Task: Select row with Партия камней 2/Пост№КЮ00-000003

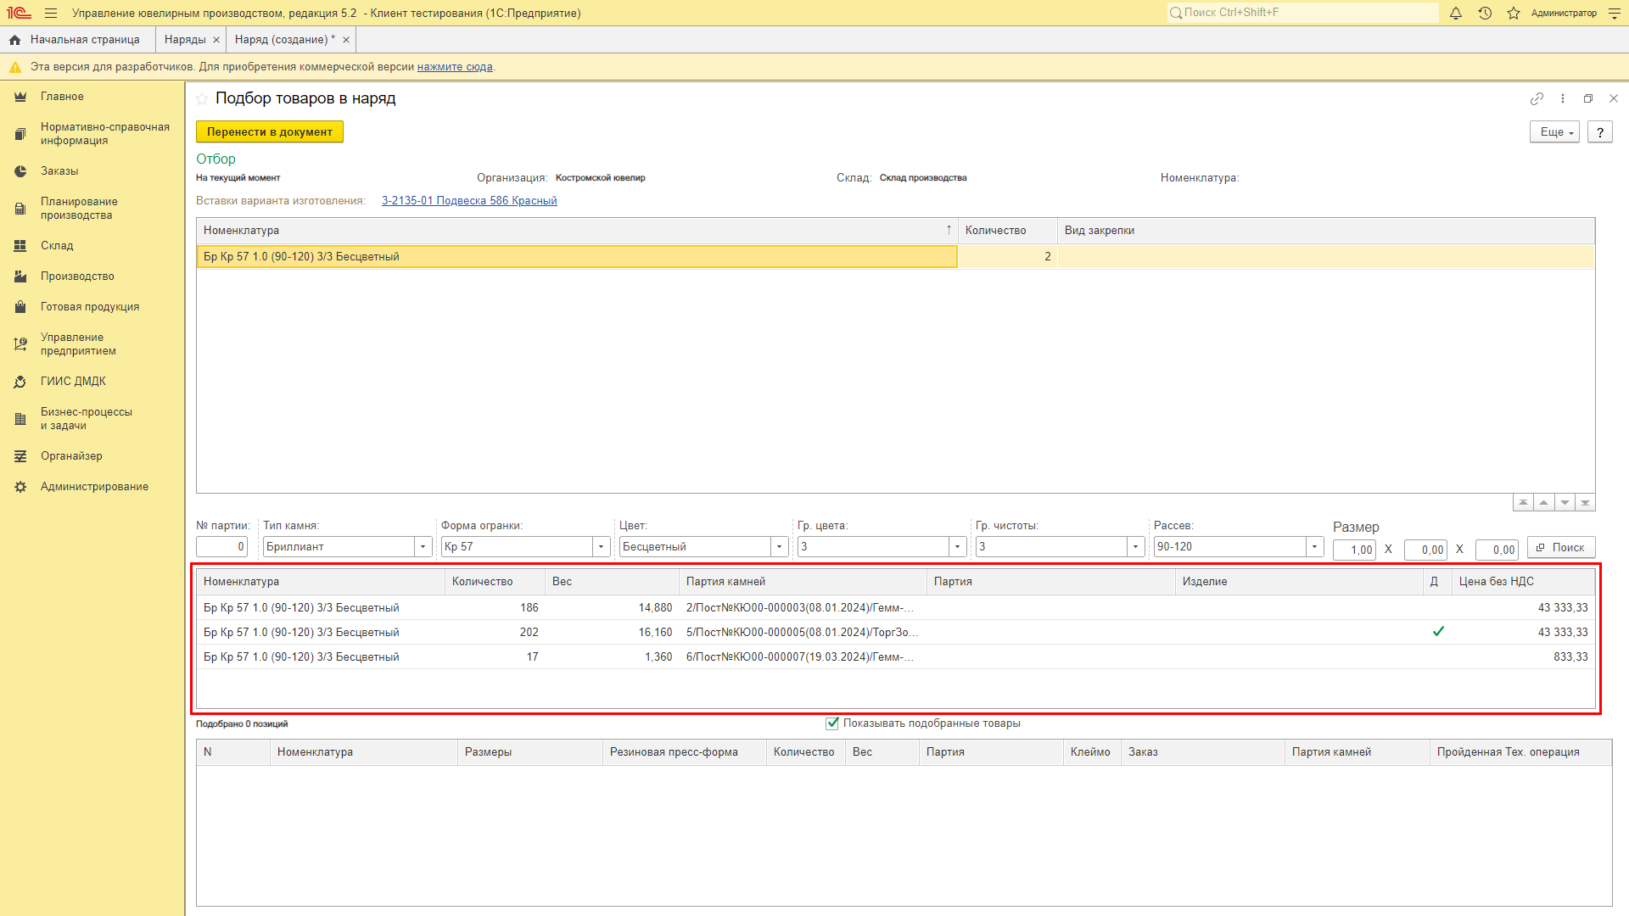Action: (895, 608)
